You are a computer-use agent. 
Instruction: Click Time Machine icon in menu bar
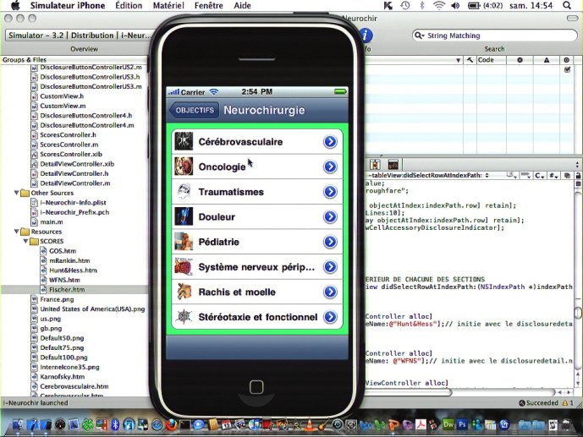[405, 6]
